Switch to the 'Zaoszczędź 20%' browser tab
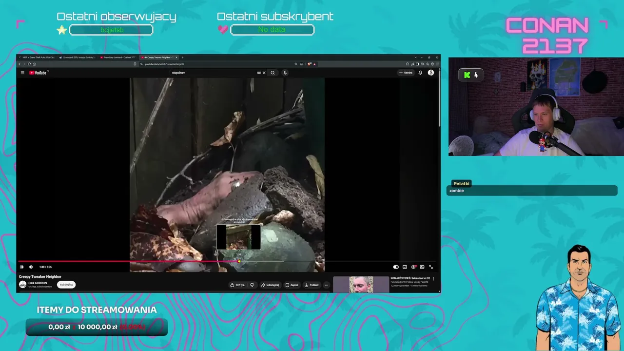This screenshot has width=624, height=351. tap(78, 58)
